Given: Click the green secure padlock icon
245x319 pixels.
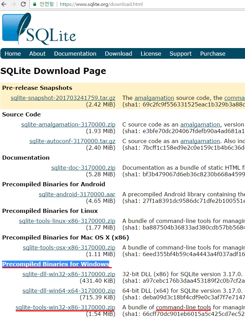Looking at the screenshot, I should coord(35,4).
